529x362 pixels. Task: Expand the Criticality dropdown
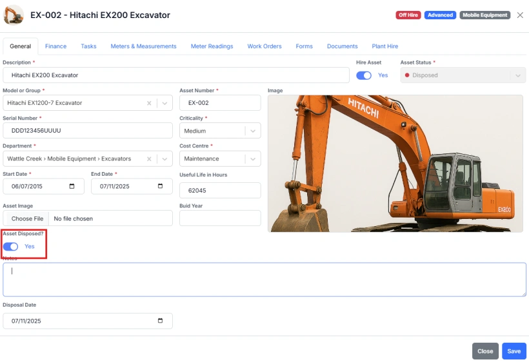point(252,131)
